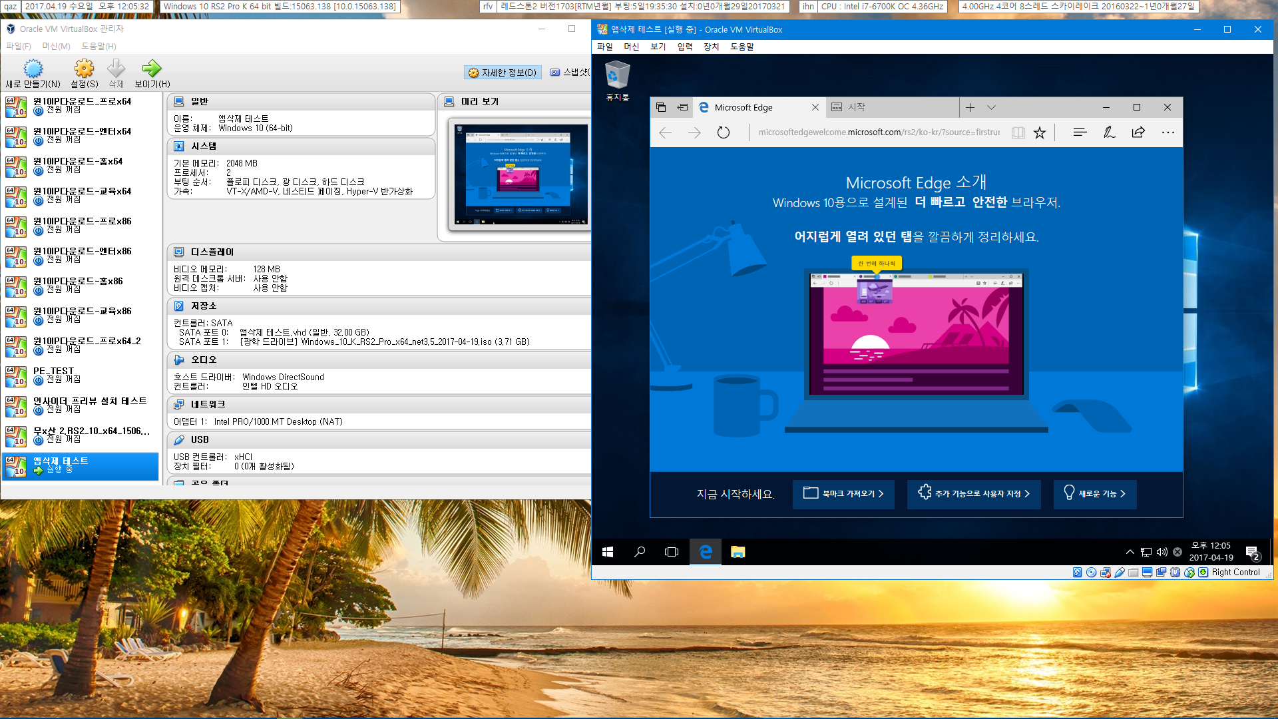Open guest Action Center notification icon
The image size is (1278, 719).
[x=1253, y=553]
